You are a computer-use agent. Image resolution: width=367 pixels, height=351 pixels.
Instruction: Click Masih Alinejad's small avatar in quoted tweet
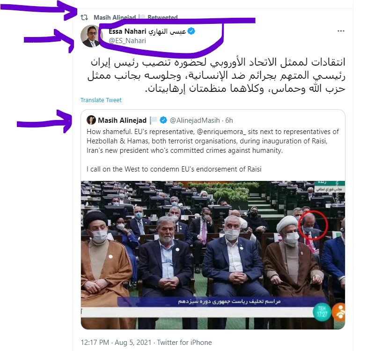91,120
